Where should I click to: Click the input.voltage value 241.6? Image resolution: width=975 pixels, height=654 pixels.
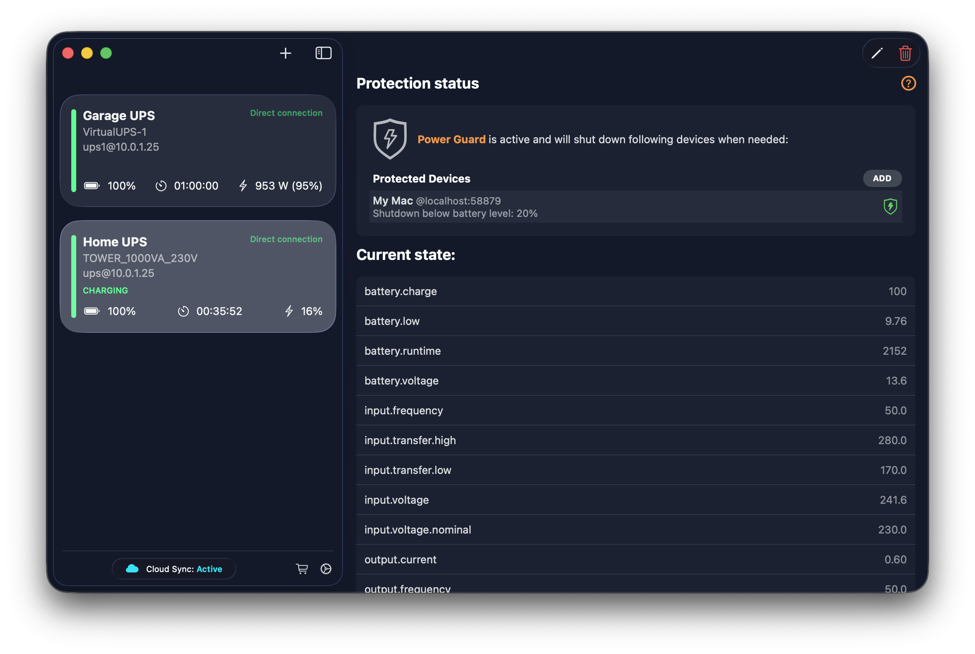click(893, 500)
